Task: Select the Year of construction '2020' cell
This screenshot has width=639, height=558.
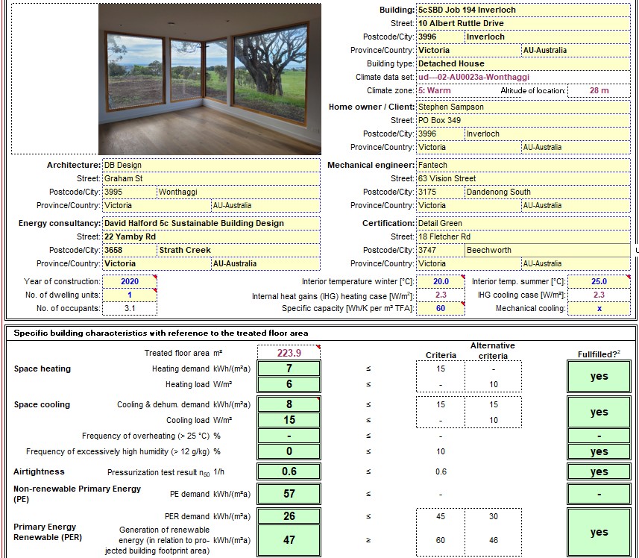Action: tap(130, 282)
